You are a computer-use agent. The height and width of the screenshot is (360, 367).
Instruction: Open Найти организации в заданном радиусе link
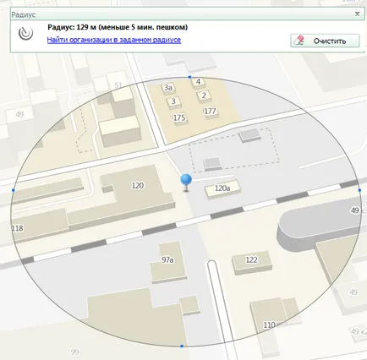114,40
